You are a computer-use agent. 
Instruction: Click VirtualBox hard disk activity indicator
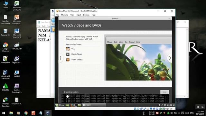[x=135, y=109]
